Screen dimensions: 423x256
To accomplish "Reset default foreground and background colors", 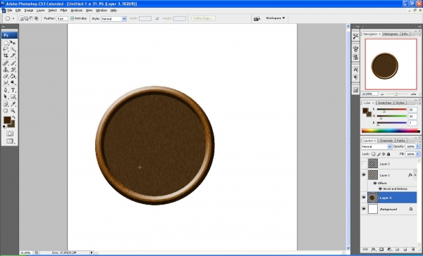I will pyautogui.click(x=5, y=127).
